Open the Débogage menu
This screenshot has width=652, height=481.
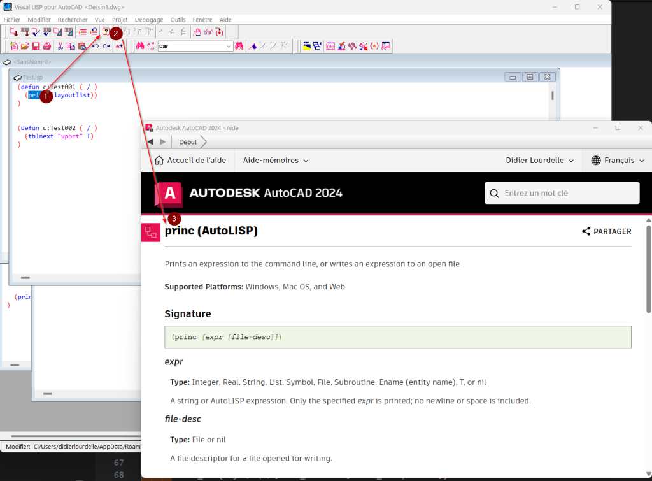[149, 20]
